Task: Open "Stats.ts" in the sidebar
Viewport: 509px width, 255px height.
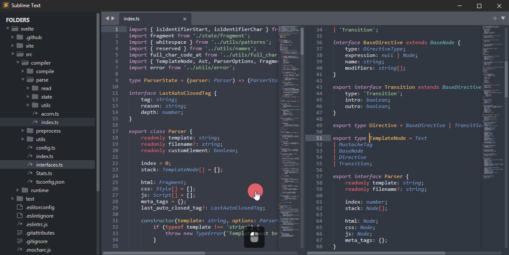Action: tap(44, 173)
